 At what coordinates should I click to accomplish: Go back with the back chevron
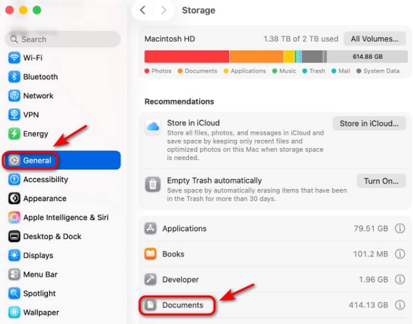[143, 10]
